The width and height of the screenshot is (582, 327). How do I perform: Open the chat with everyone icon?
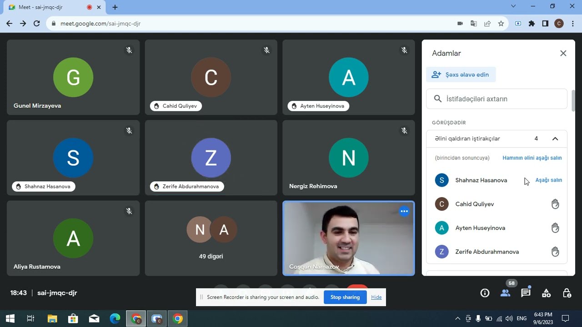(526, 293)
